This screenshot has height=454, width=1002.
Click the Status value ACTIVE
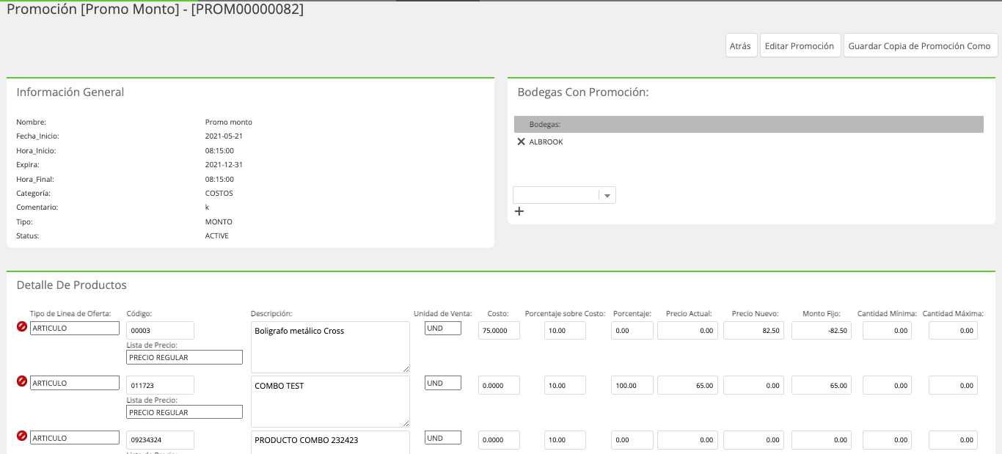(217, 236)
